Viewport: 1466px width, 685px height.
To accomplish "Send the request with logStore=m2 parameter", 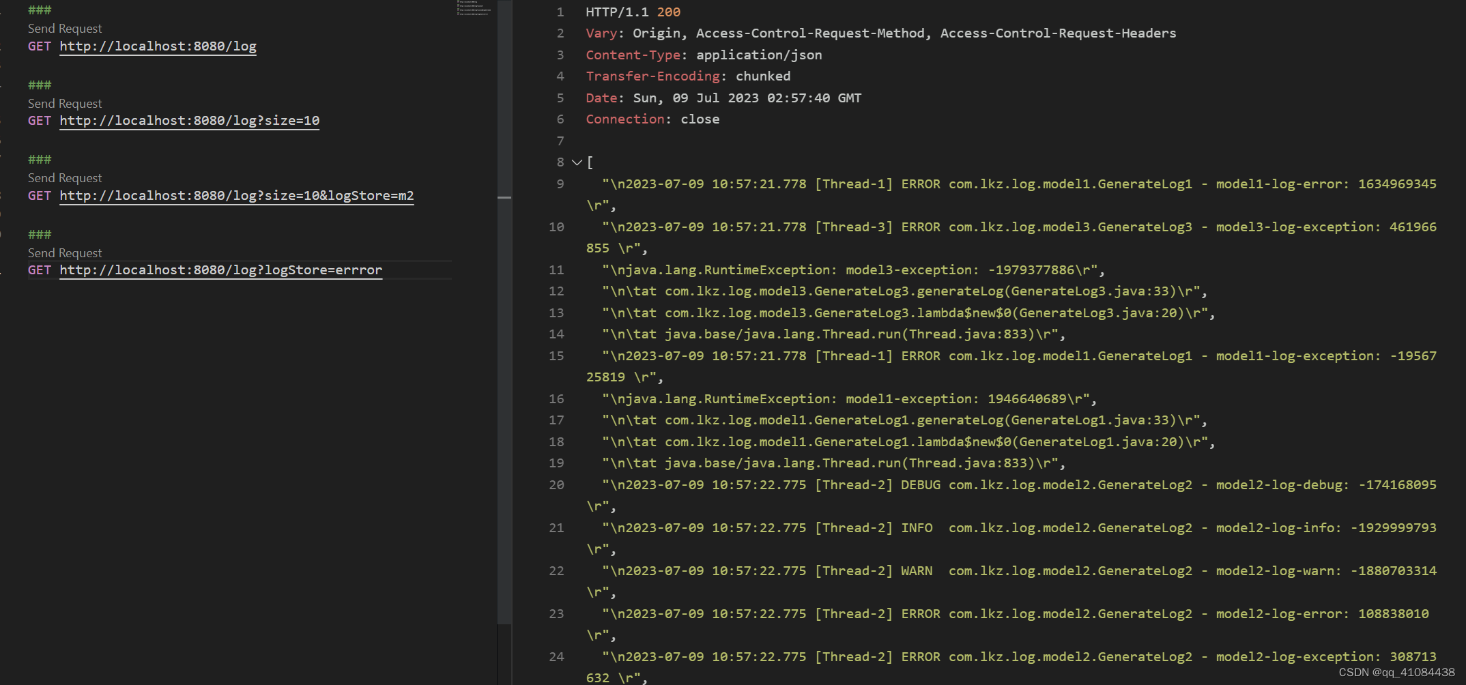I will point(64,177).
